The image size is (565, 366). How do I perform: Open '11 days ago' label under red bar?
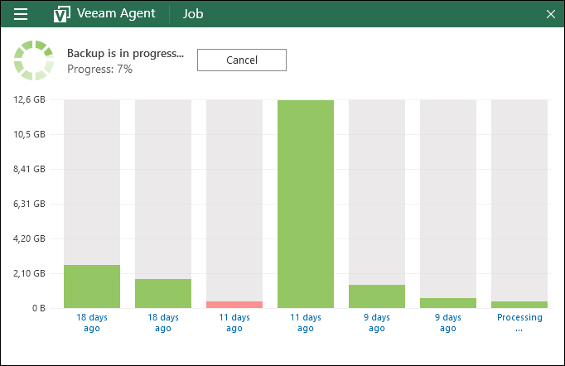tap(234, 323)
